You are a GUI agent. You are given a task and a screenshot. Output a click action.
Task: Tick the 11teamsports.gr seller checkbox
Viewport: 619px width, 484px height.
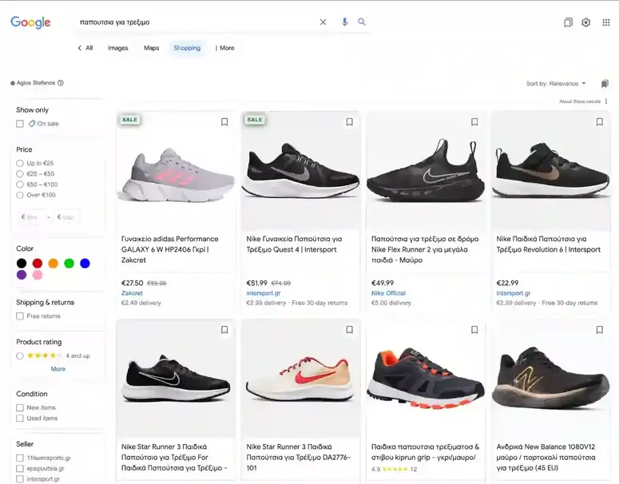tap(20, 458)
